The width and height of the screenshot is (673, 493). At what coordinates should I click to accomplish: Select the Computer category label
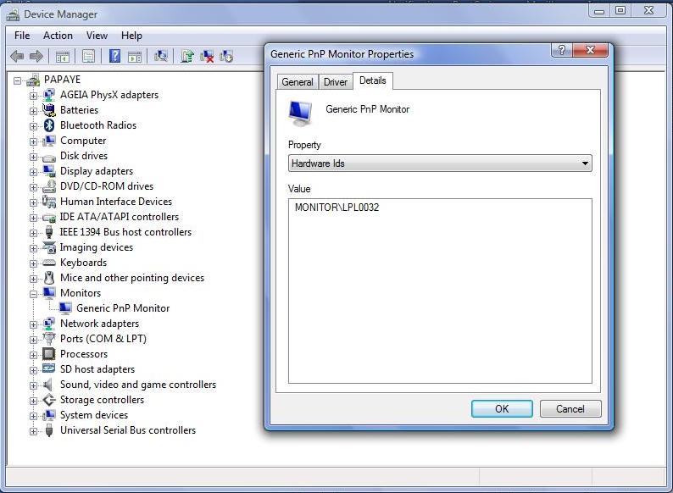[x=83, y=141]
